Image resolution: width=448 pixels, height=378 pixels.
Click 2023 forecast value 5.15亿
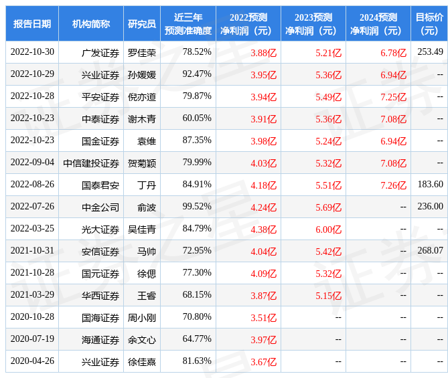coord(328,296)
